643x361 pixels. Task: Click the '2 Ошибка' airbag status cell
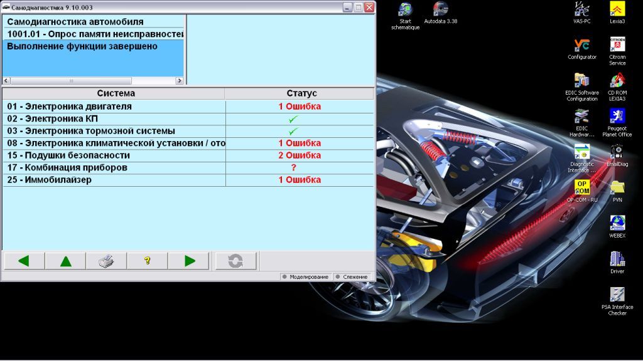click(300, 155)
